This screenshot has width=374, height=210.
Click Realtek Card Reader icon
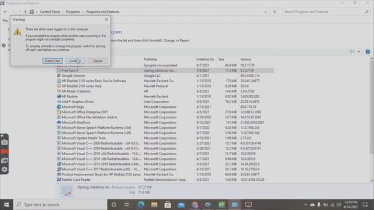pos(59,180)
